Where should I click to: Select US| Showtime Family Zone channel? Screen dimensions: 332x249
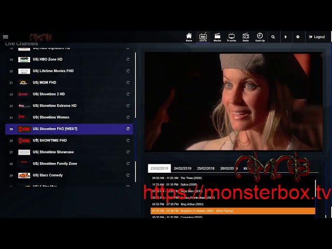pyautogui.click(x=69, y=163)
